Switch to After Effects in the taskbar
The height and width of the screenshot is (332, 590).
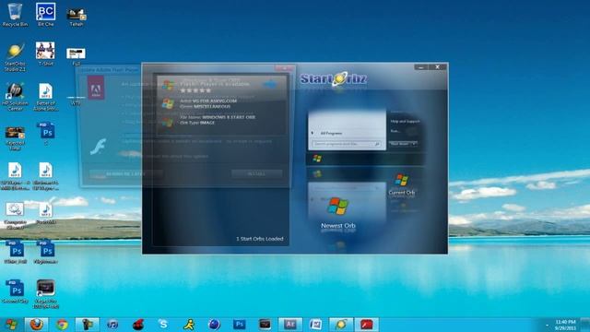290,324
